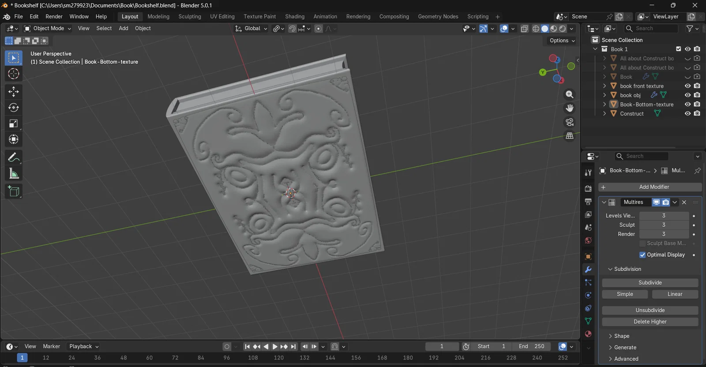Toggle camera view in the viewport
Image resolution: width=706 pixels, height=367 pixels.
[570, 122]
